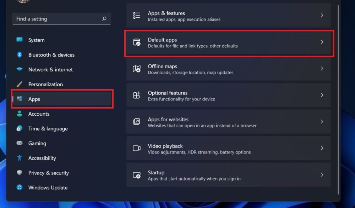Open Gaming settings
Screen dimensions: 355x208
tap(62, 143)
